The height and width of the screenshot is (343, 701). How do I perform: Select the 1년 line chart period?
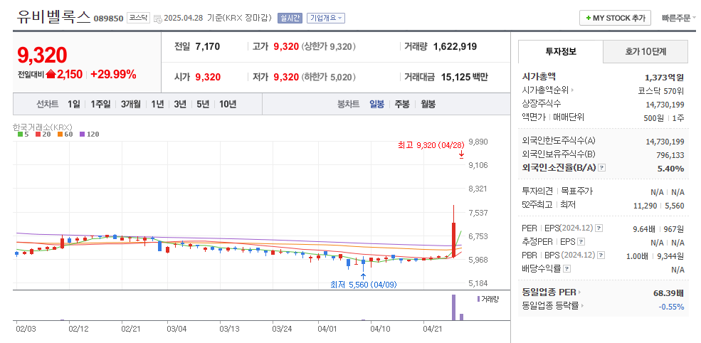point(157,105)
